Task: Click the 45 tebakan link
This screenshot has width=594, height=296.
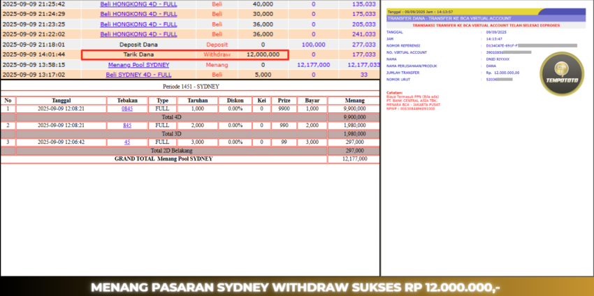Action: pyautogui.click(x=127, y=142)
